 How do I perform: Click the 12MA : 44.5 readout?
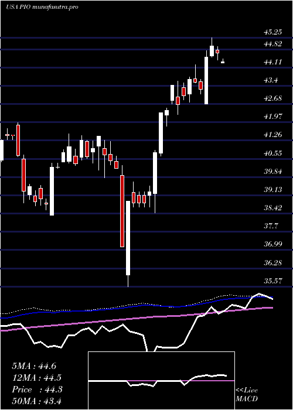pyautogui.click(x=38, y=378)
